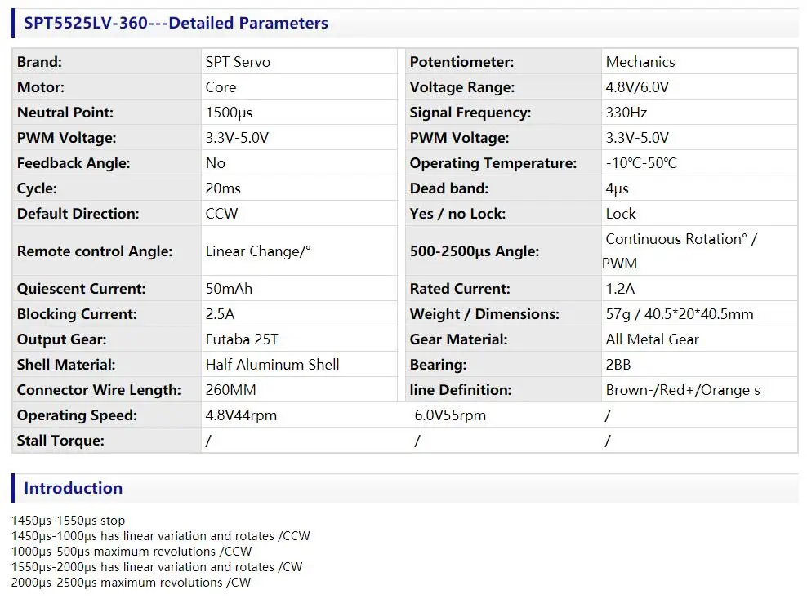Image resolution: width=807 pixels, height=603 pixels.
Task: Click the Introduction section heading
Action: point(73,488)
